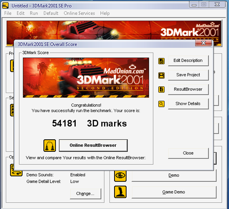229x209 pixels.
Task: Click the Enabled demo sounds value
Action: click(78, 175)
